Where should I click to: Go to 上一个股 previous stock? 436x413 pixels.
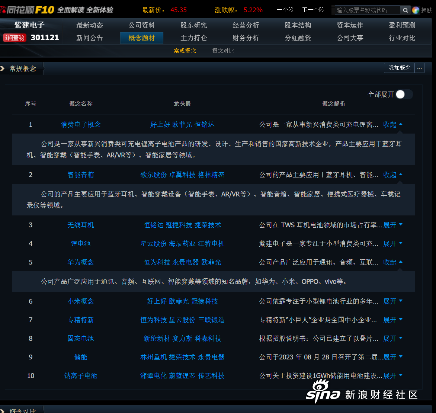[x=282, y=10]
